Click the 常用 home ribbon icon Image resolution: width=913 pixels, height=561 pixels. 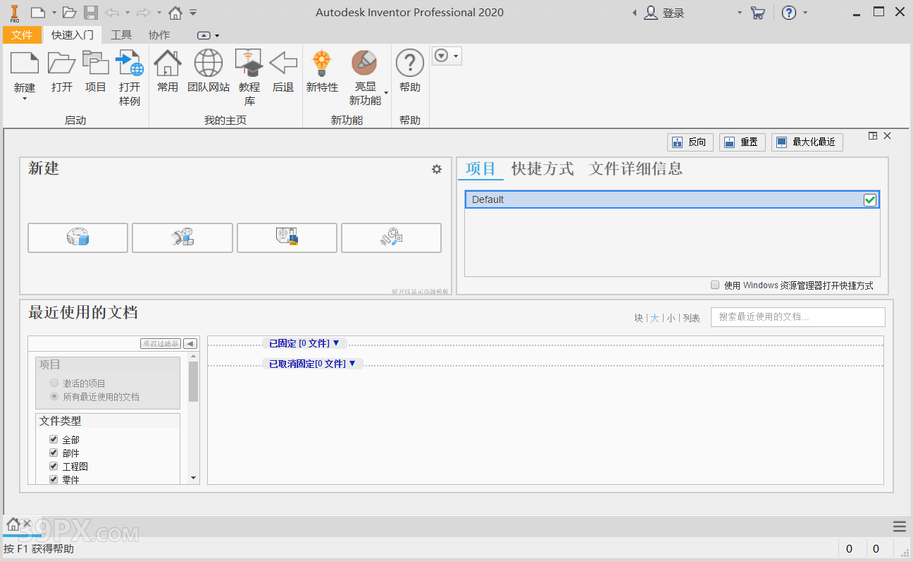pos(168,63)
